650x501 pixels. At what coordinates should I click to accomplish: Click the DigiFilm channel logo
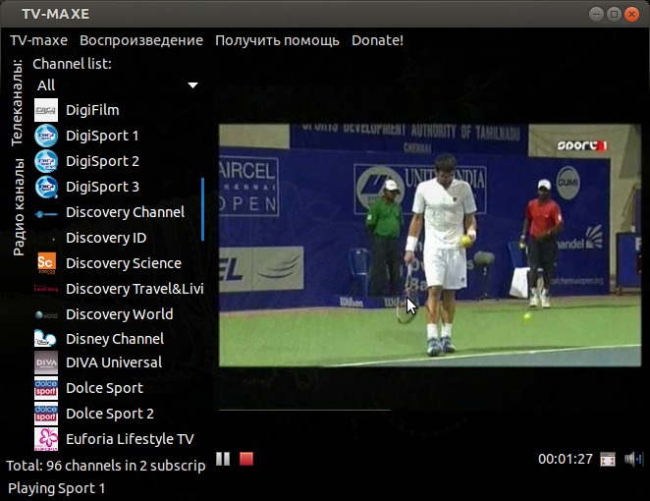(x=46, y=110)
